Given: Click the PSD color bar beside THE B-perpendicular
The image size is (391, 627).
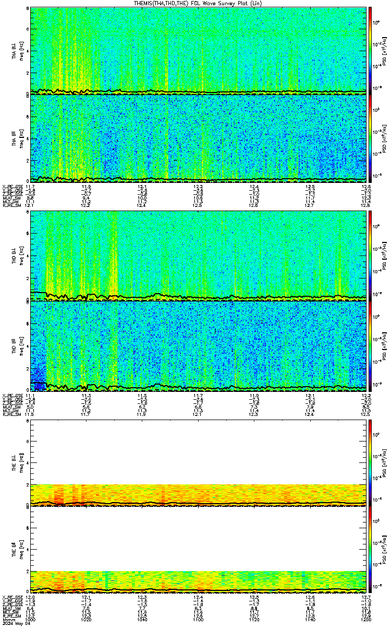Looking at the screenshot, I should click(x=370, y=463).
